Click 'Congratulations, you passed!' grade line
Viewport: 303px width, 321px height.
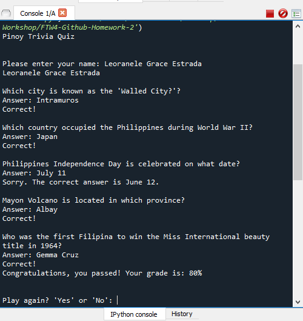tap(102, 273)
